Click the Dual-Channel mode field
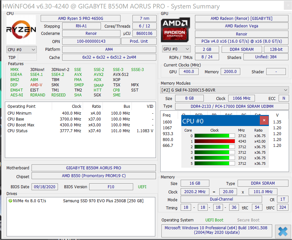 pos(221,199)
